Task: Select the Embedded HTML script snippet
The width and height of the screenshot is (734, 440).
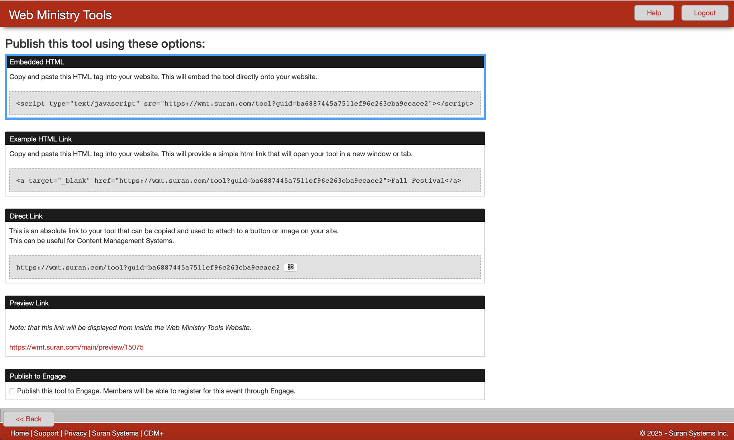Action: tap(245, 104)
